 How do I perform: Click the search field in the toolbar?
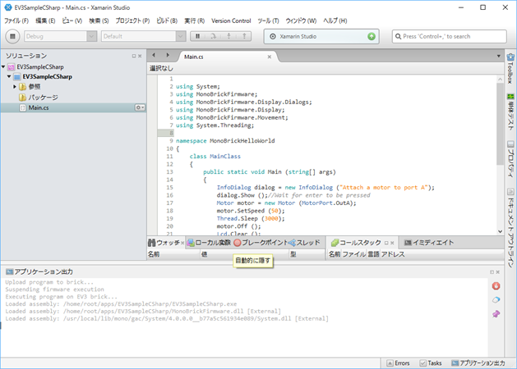coord(448,37)
